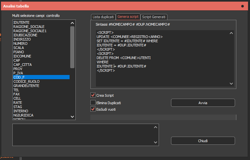Click the final </SCRIPT> closing tag line
Screen dimensions: 250x160
pyautogui.click(x=106, y=70)
